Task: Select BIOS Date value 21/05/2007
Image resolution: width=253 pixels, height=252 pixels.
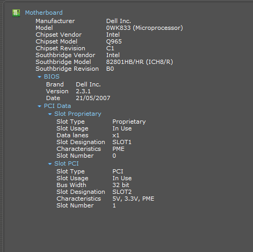Action: tap(93, 98)
